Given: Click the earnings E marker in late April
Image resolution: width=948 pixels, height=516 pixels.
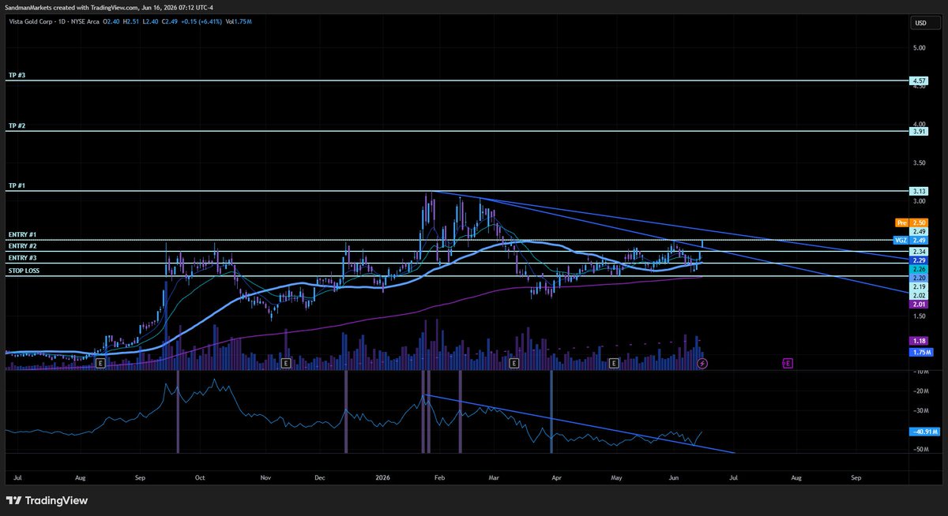Looking at the screenshot, I should (x=615, y=363).
